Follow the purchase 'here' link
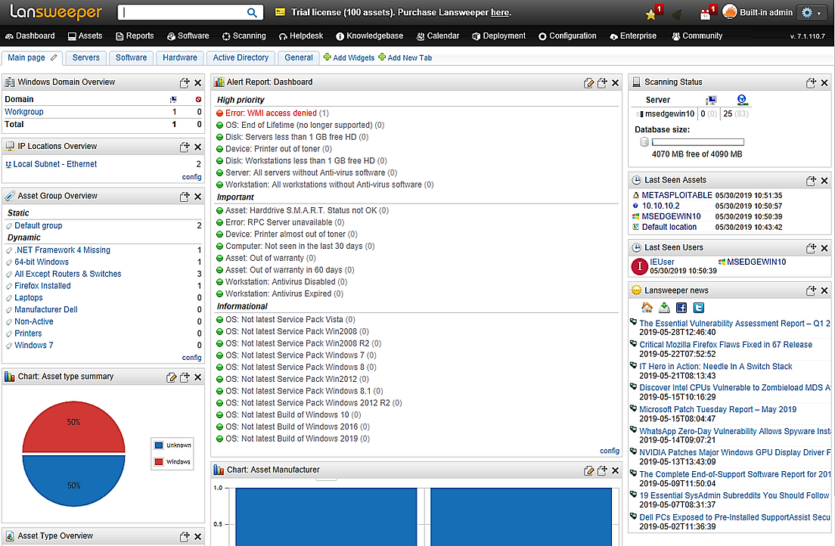Screen dimensions: 835x546 tap(499, 12)
